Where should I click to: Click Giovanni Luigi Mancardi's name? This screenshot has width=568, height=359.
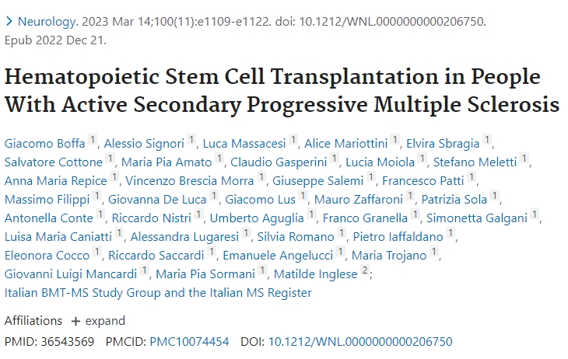(71, 274)
